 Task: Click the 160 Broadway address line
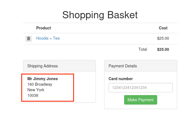[40, 84]
